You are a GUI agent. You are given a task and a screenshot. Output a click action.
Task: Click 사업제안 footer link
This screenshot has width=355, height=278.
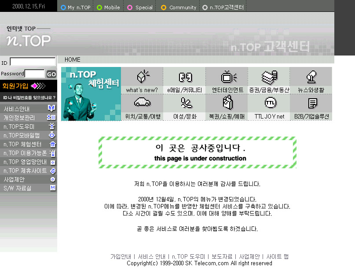pyautogui.click(x=249, y=256)
